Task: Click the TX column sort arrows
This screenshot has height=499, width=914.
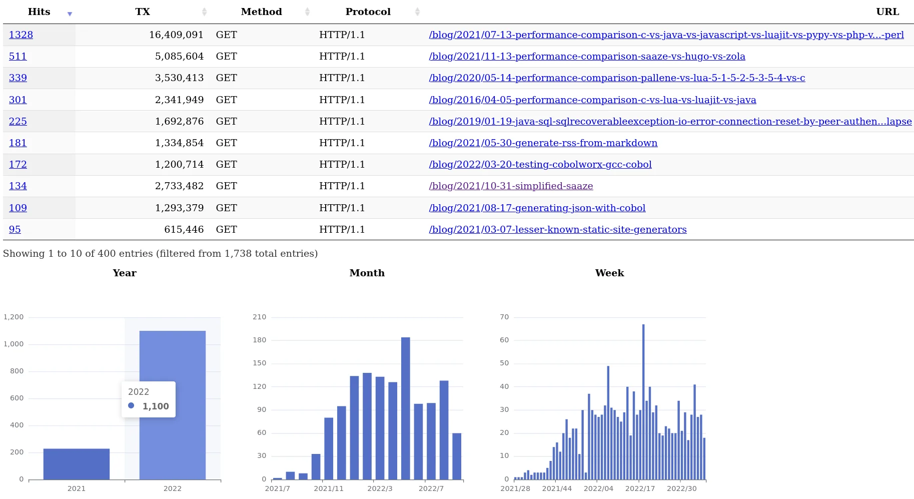Action: click(204, 12)
